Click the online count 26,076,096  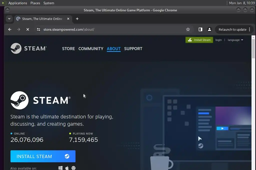coord(27,140)
